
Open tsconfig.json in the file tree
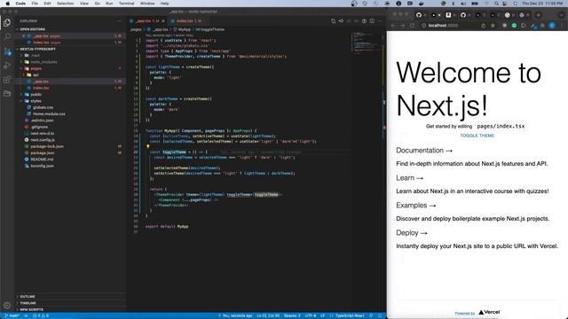(42, 166)
